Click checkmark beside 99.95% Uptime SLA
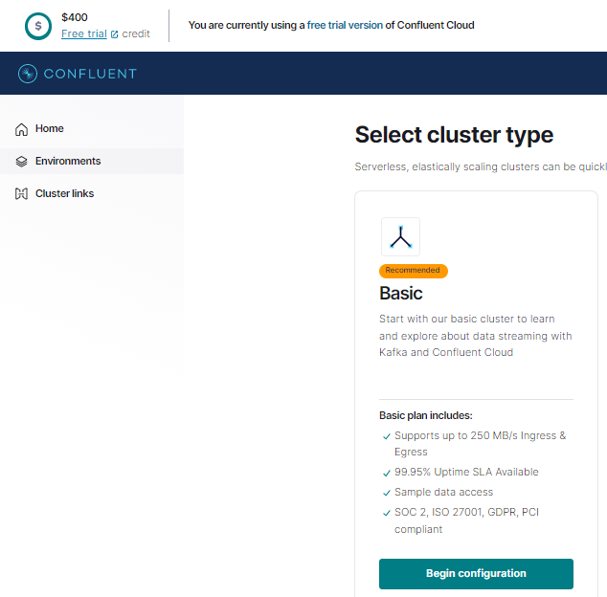 [386, 473]
